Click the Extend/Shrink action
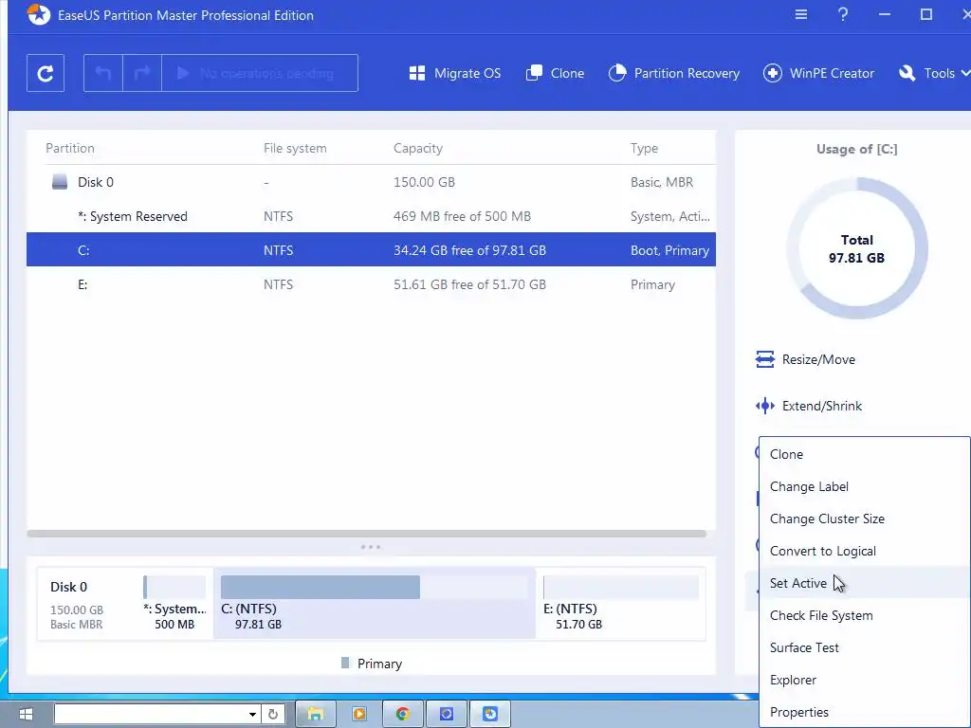The height and width of the screenshot is (728, 971). pyautogui.click(x=808, y=406)
